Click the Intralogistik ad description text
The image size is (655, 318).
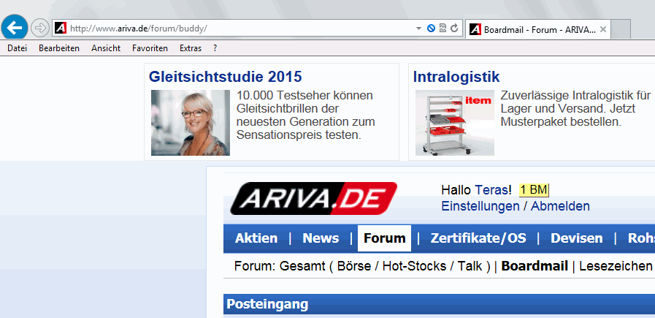pos(575,109)
